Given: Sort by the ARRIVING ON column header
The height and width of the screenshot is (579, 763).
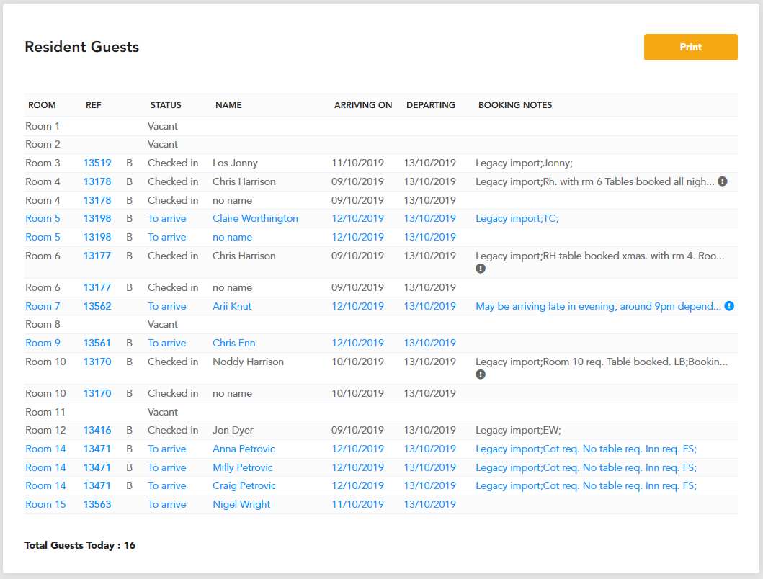Looking at the screenshot, I should pyautogui.click(x=363, y=105).
